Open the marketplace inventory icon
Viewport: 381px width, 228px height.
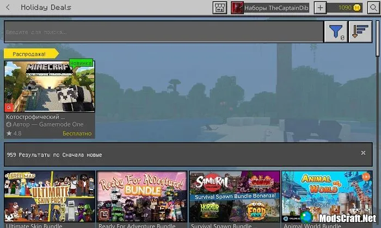(220, 8)
